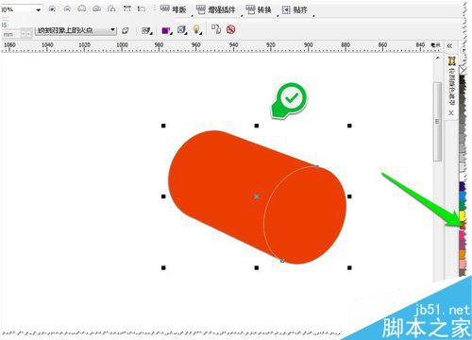Screen dimensions: 472x340
Task: Click the vertical scrollbar thumb
Action: (437, 122)
